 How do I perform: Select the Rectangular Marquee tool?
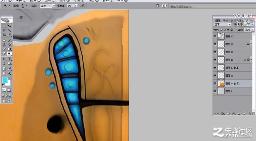4,26
